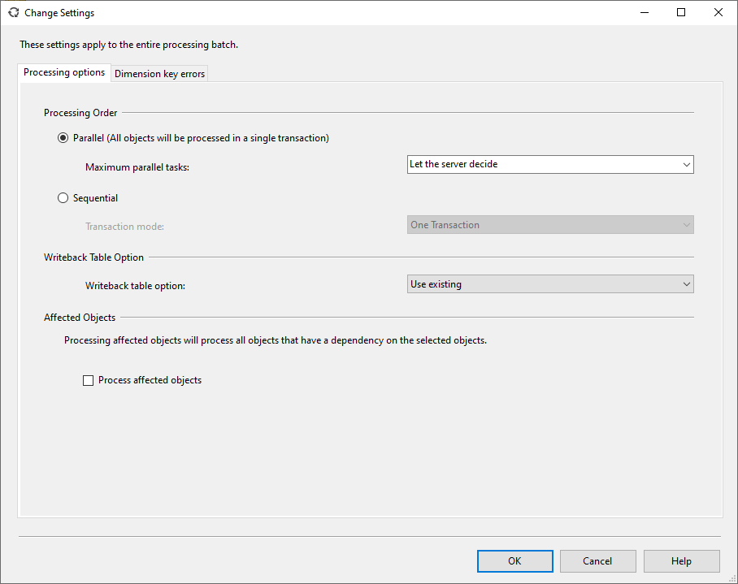
Task: Minimize the Change Settings window
Action: tap(644, 12)
